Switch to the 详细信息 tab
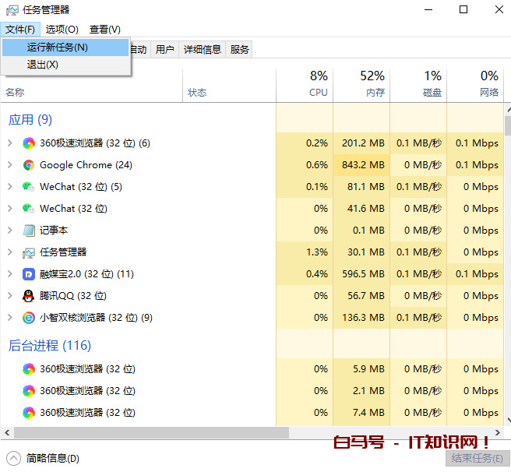This screenshot has height=472, width=511. coord(203,49)
